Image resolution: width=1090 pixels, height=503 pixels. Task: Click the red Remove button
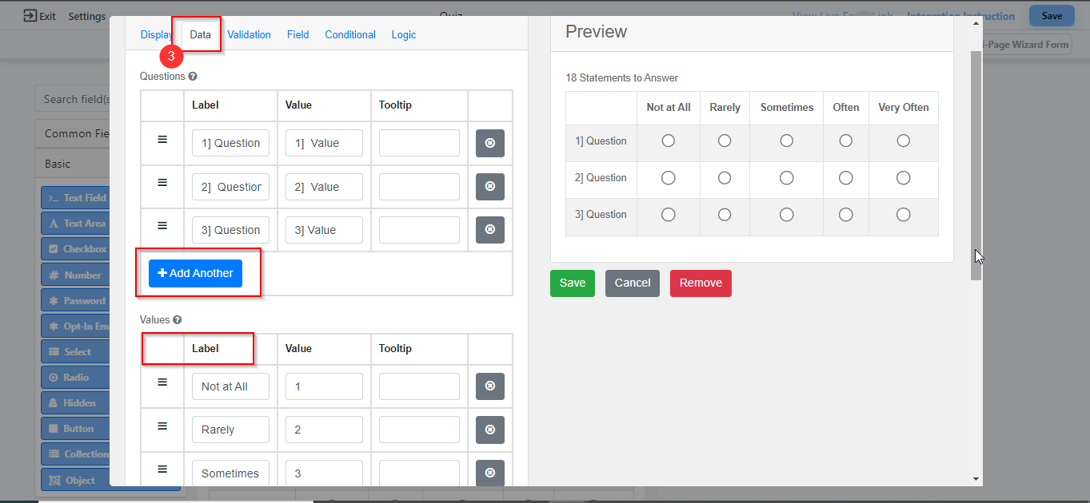701,283
